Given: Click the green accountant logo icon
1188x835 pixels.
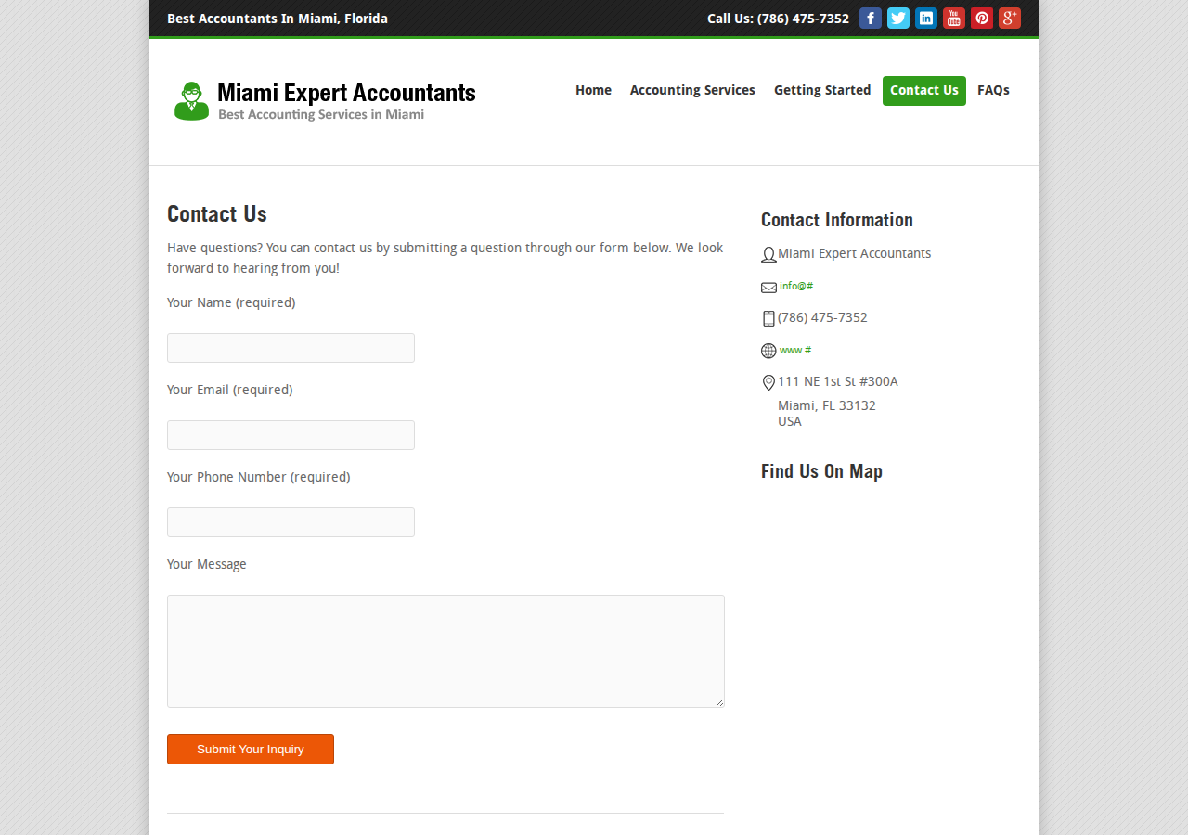Looking at the screenshot, I should tap(191, 101).
